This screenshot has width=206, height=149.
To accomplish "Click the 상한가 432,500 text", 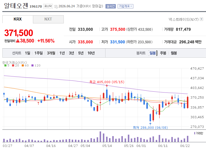I will [140, 30].
